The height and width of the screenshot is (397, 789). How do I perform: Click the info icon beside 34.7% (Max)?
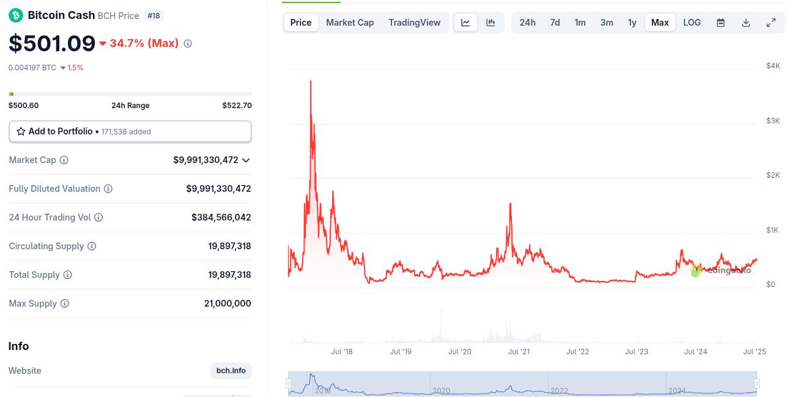tap(188, 43)
